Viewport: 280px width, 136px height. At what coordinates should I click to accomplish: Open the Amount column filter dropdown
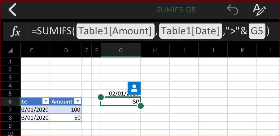click(78, 101)
